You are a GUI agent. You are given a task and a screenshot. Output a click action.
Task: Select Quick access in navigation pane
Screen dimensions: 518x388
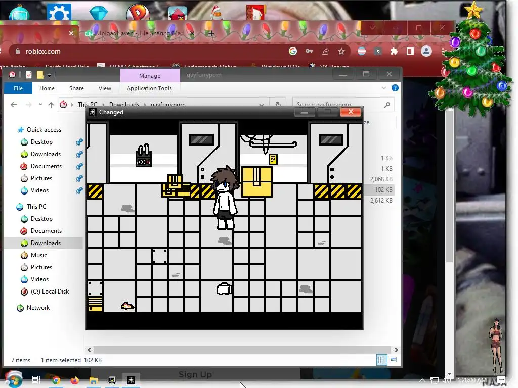(44, 130)
